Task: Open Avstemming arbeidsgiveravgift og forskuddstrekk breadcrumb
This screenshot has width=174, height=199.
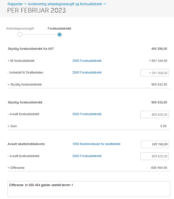Action: click(x=65, y=4)
